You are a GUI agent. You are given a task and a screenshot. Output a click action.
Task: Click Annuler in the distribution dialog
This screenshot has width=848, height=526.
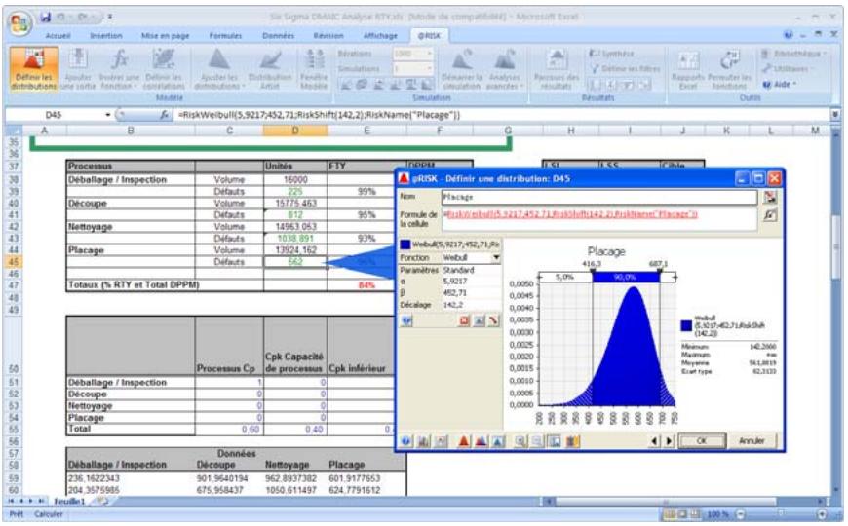tap(752, 440)
